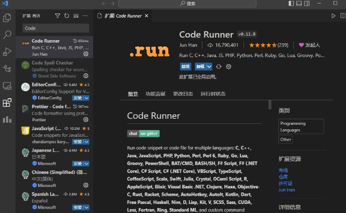Open the 仓库 repository link
Viewport: 346px width, 213px height.
tap(283, 177)
